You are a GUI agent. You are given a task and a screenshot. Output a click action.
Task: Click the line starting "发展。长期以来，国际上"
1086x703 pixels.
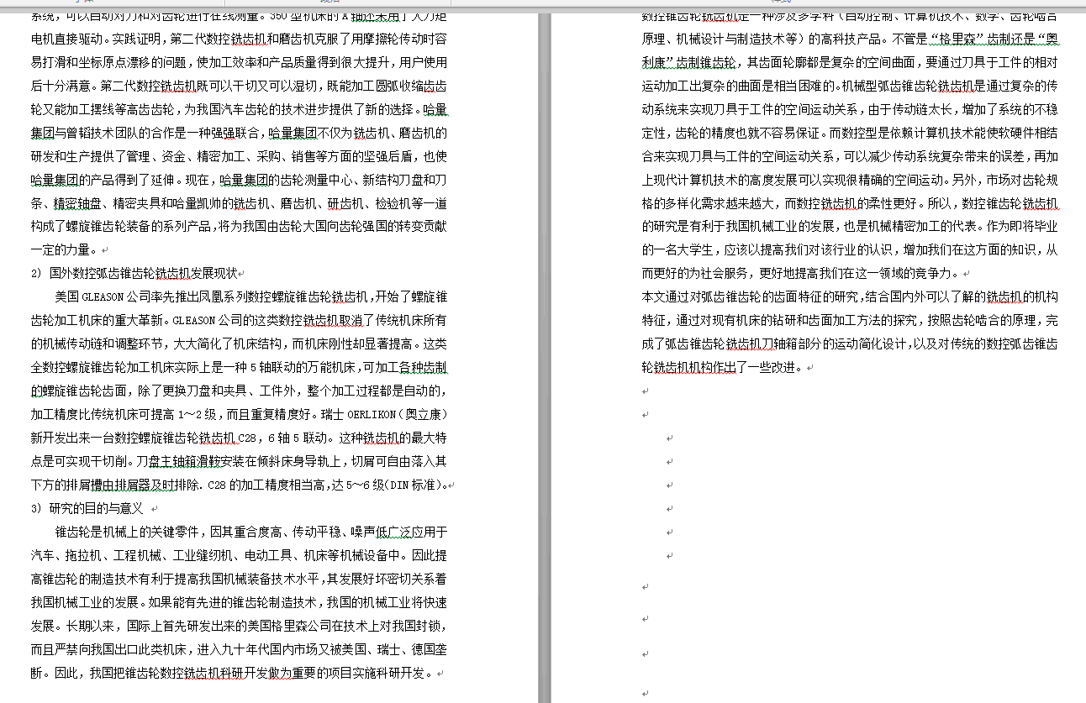[240, 626]
